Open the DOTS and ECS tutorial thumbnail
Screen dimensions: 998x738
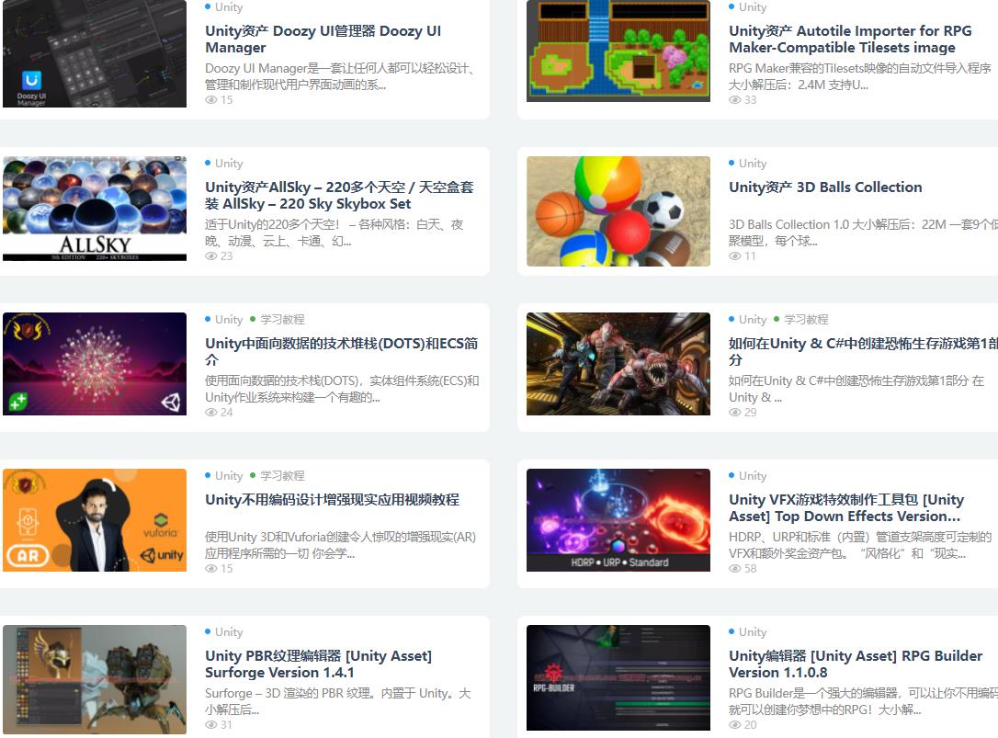(x=95, y=364)
